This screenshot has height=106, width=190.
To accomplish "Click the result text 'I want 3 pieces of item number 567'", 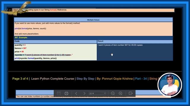I will coord(113,45).
